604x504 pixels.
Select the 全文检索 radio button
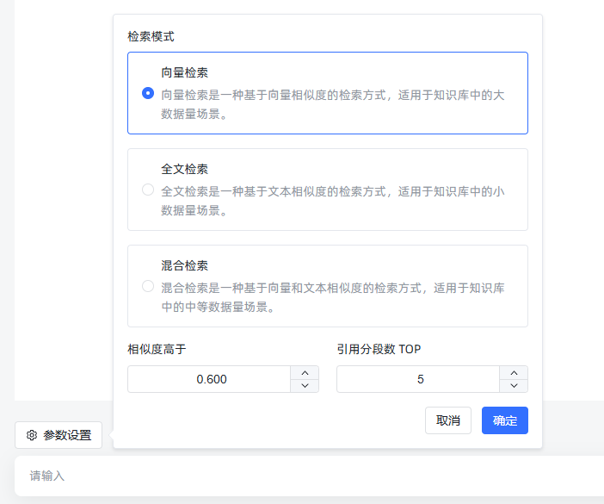click(x=148, y=190)
